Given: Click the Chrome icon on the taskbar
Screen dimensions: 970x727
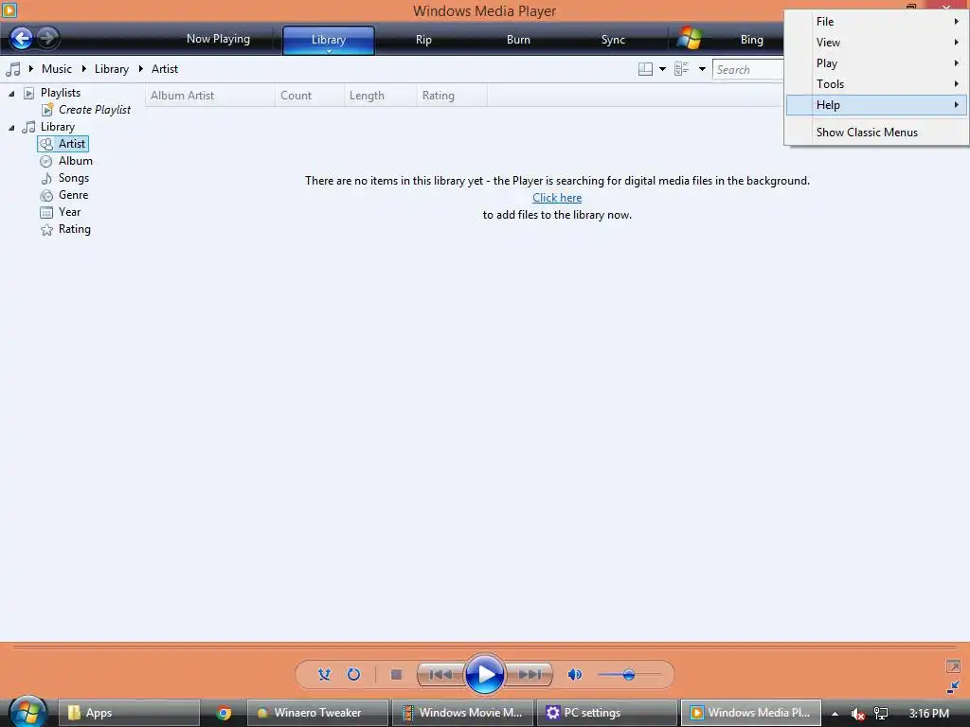Looking at the screenshot, I should [224, 713].
